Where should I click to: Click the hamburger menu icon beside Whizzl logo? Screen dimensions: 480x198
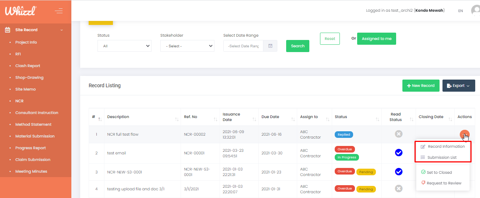[x=58, y=11]
